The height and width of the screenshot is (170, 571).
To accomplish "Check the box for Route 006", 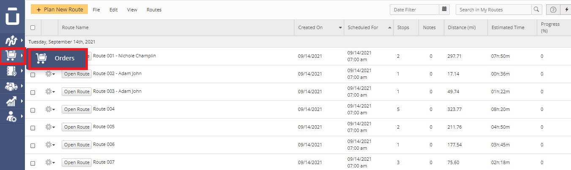I will click(x=33, y=146).
